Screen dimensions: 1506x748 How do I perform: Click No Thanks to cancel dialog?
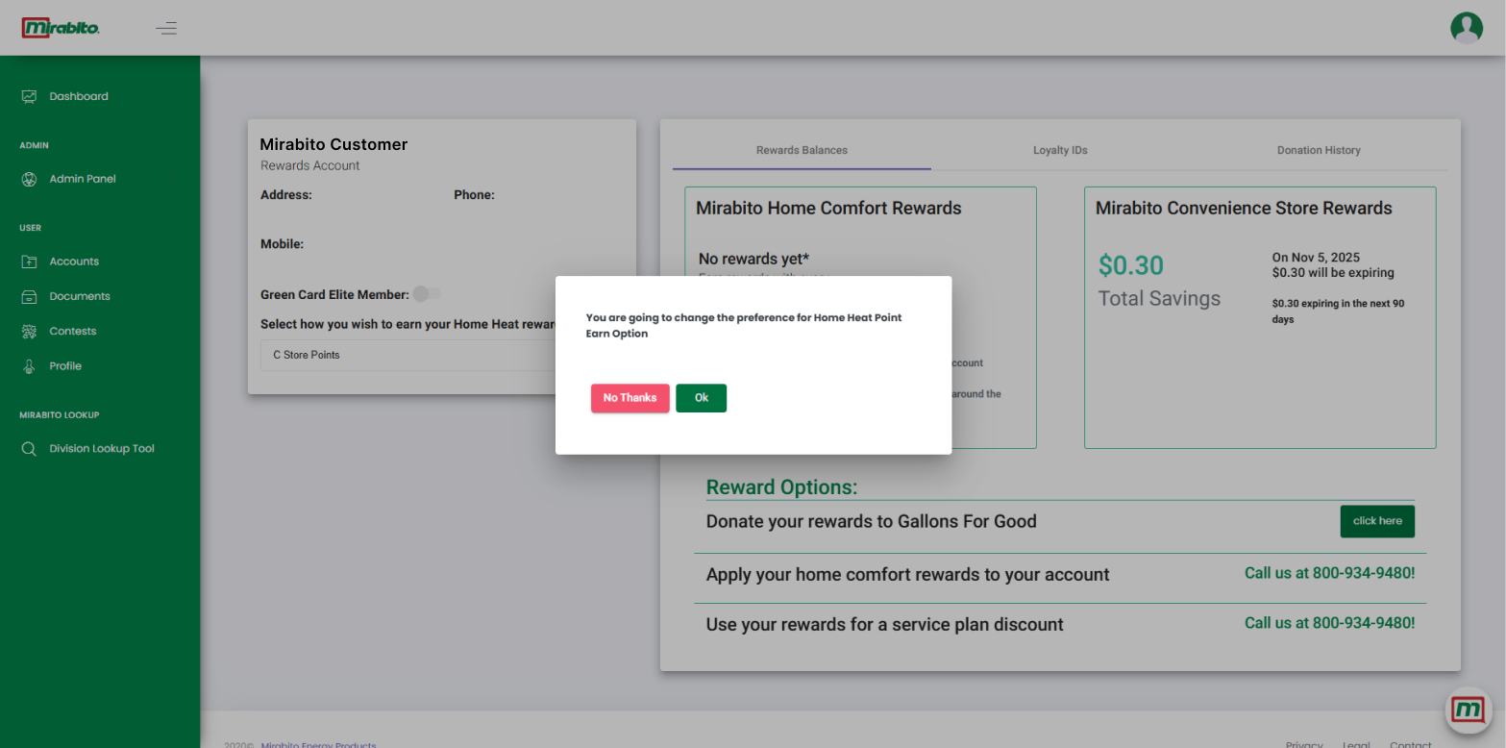click(630, 398)
